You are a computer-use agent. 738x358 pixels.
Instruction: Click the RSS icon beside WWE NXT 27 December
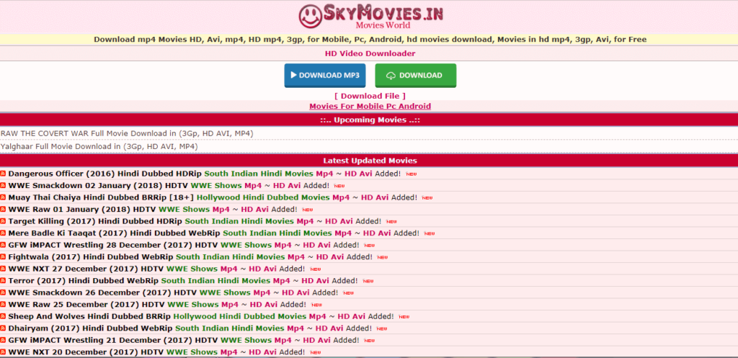3,269
